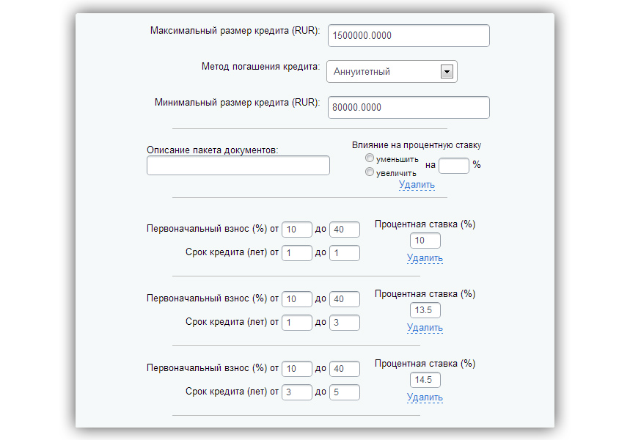Click the interest rate field showing 14.5
The height and width of the screenshot is (440, 630).
tap(425, 380)
